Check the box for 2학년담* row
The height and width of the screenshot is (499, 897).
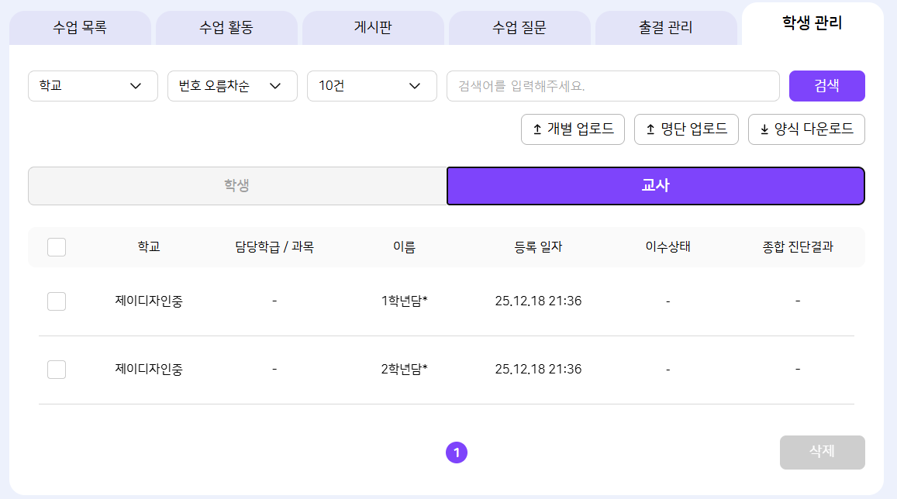tap(57, 370)
